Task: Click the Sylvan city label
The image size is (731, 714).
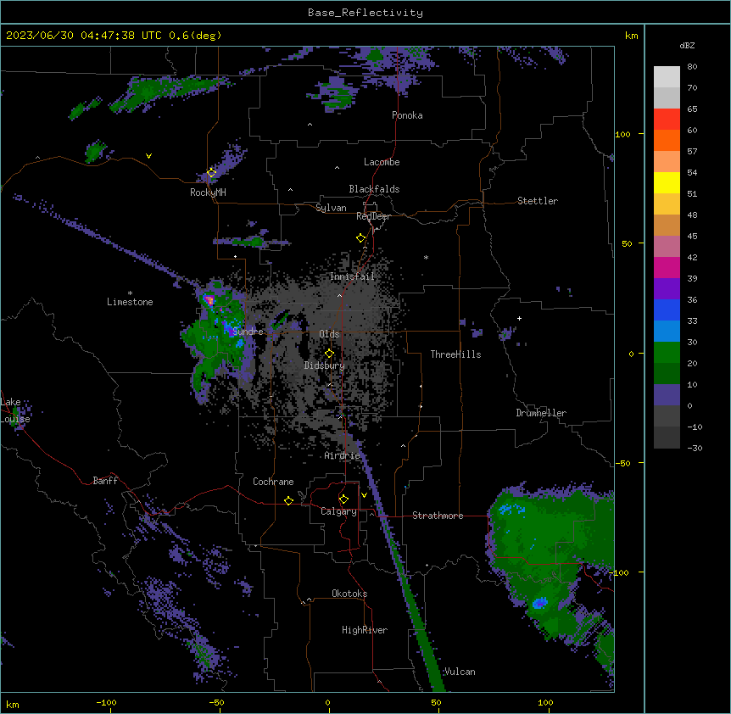Action: click(x=331, y=208)
